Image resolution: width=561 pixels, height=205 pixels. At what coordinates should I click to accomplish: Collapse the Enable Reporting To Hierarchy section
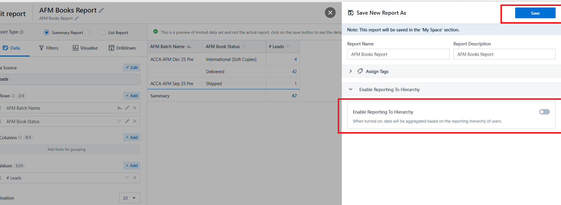click(351, 89)
